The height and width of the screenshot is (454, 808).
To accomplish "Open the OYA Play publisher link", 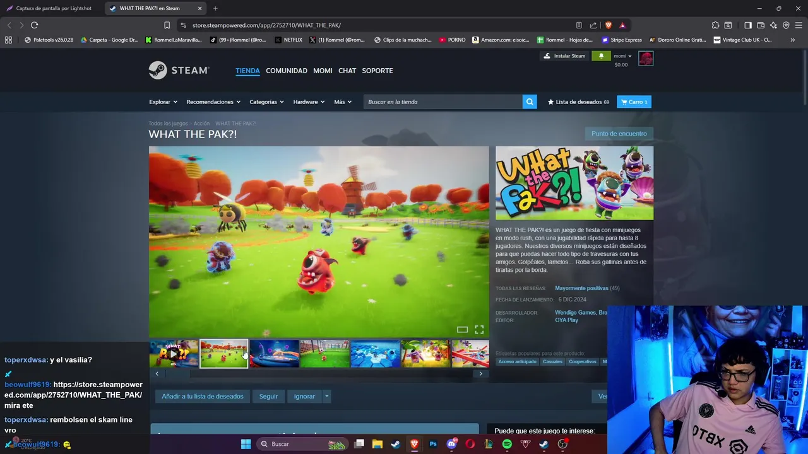I will (566, 320).
